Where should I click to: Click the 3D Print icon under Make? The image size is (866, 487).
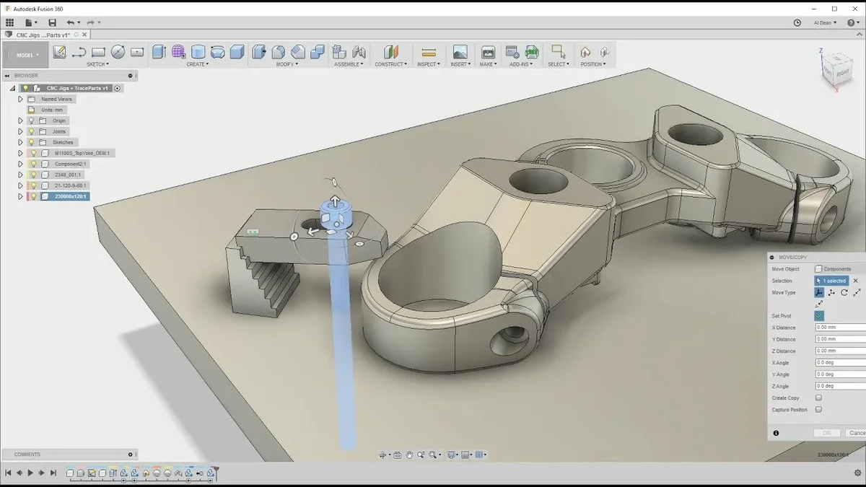tap(488, 52)
